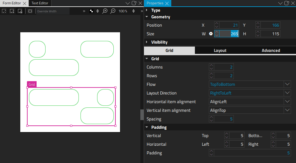296x163 pixels.
Task: Open the canvas color dropdown arrows
Action: [x=97, y=11]
